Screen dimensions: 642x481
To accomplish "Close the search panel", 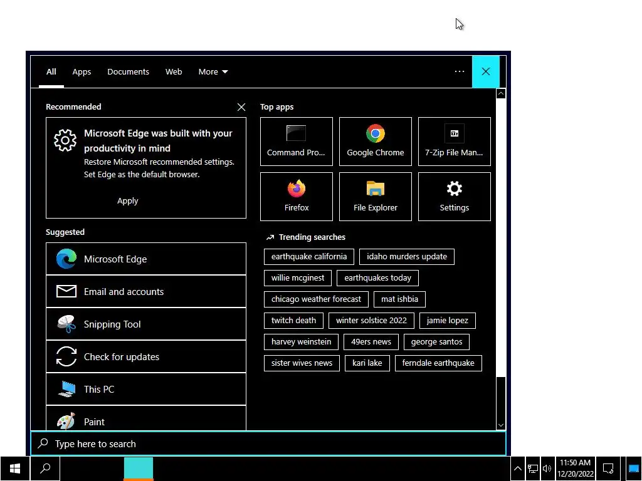I will coord(486,71).
